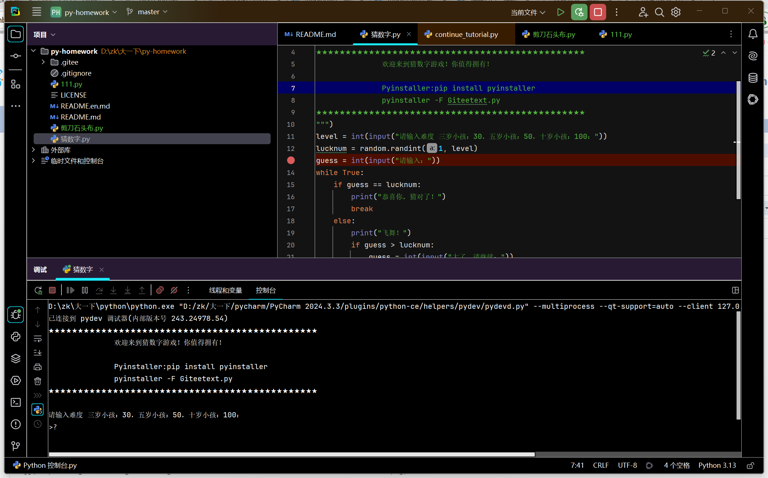Open the Python Console tool window

pos(16,337)
